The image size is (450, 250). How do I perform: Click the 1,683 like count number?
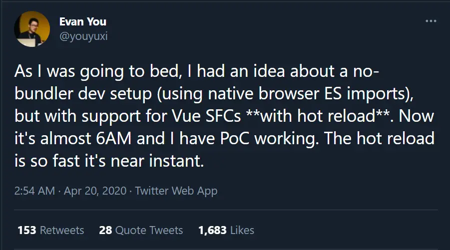coord(212,230)
